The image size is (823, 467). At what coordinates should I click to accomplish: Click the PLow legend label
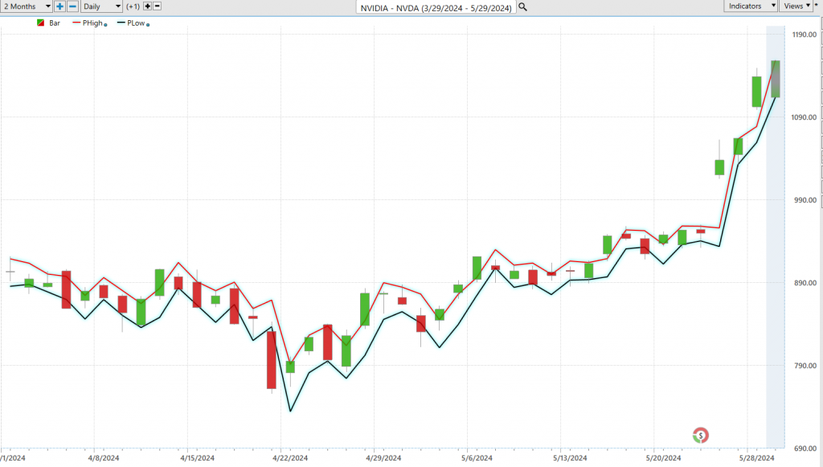[136, 23]
